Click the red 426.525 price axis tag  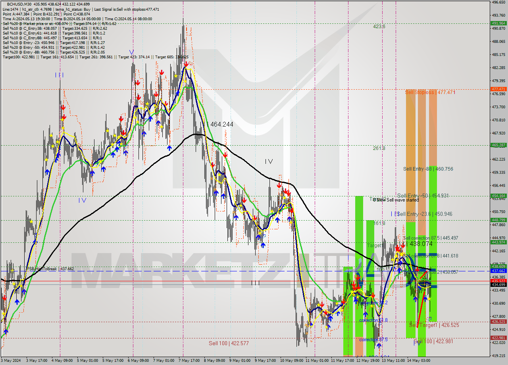click(498, 322)
